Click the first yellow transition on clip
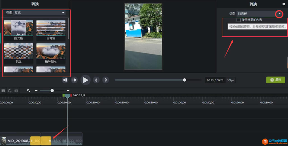 coord(36,141)
